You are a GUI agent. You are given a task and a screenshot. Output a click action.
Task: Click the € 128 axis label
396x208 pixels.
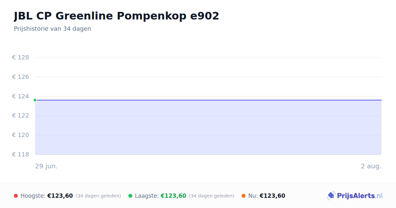[x=20, y=57]
